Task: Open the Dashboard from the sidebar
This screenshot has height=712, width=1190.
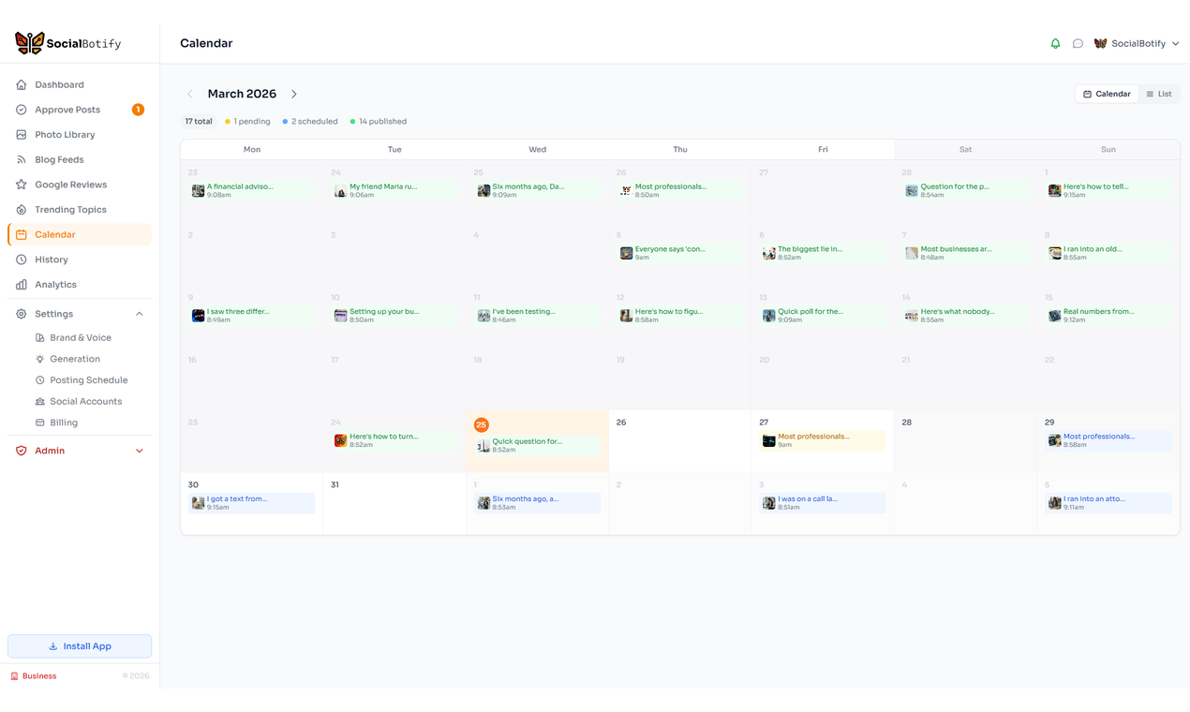Action: coord(58,84)
